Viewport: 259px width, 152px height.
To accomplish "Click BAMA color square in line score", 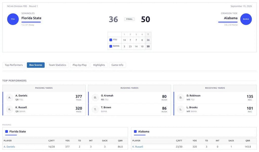I will [x=111, y=46].
